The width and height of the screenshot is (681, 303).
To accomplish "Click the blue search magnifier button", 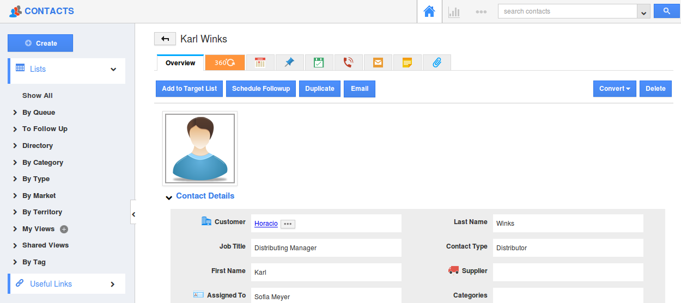I will 666,11.
